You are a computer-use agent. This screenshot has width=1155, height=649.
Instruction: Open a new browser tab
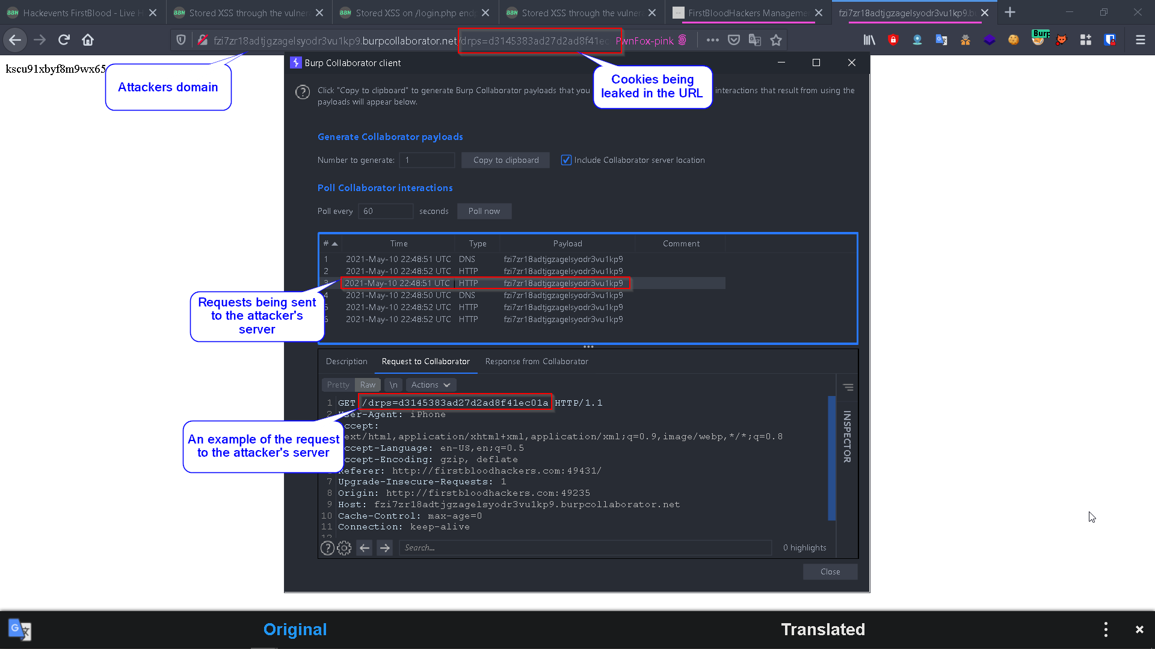[1010, 13]
